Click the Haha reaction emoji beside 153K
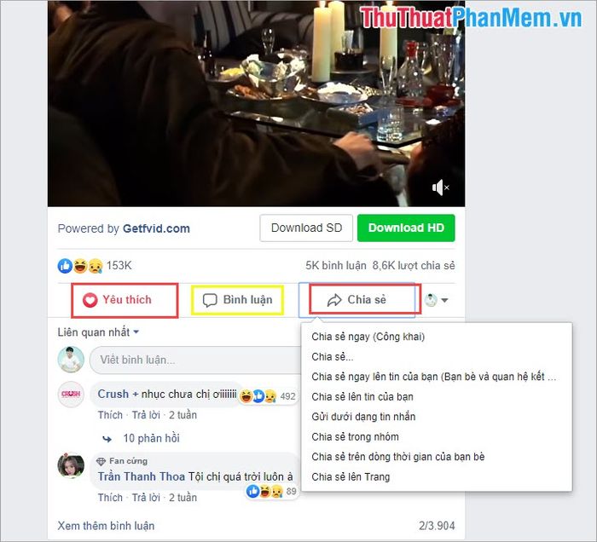Viewport: 597px width, 542px height. [x=80, y=266]
